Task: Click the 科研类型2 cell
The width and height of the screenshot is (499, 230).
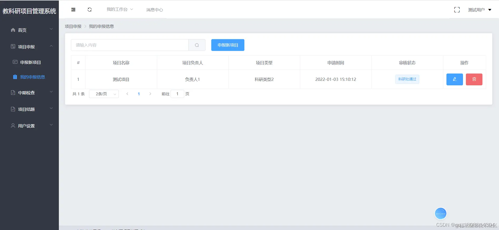Action: tap(264, 79)
